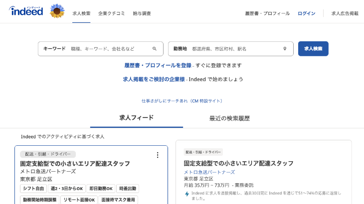This screenshot has height=204, width=364.
Task: Click the 時差出勤 tag
Action: [x=128, y=189]
